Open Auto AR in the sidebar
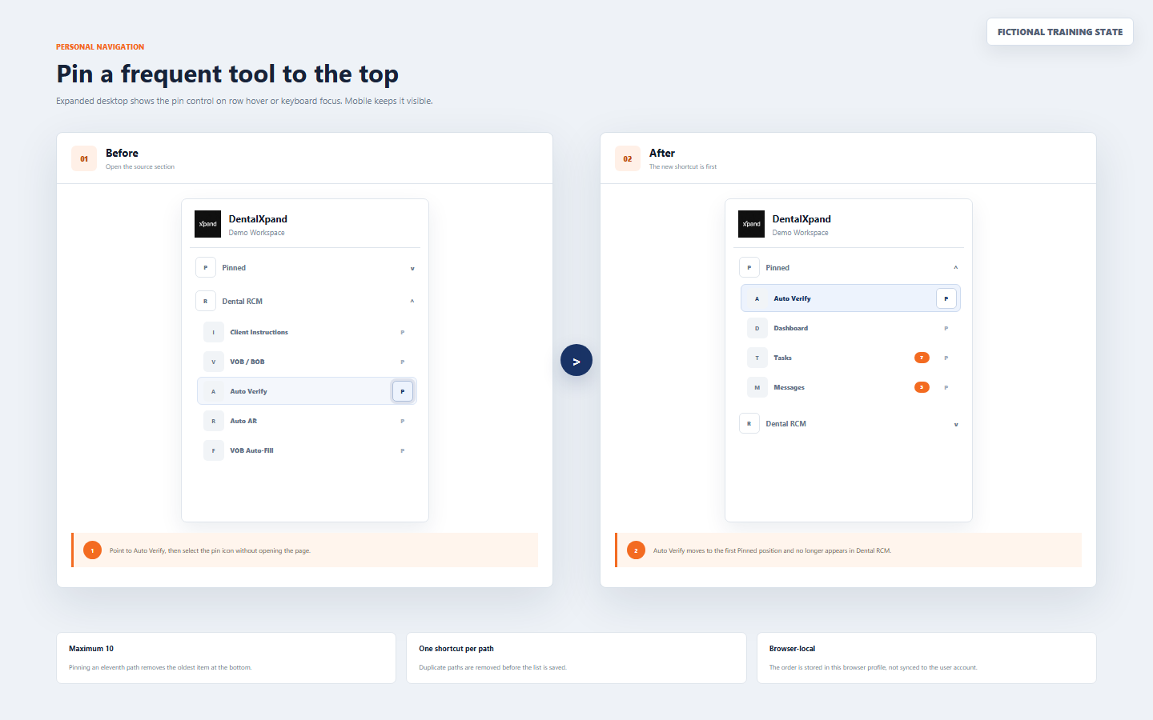 pyautogui.click(x=307, y=421)
